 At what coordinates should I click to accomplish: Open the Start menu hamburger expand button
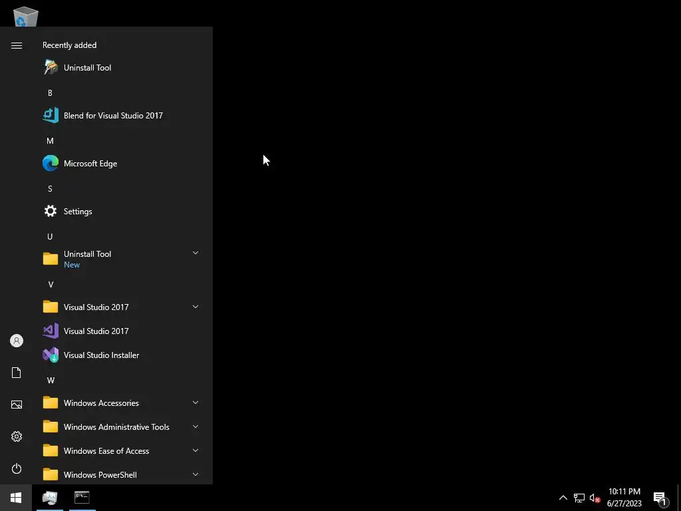pyautogui.click(x=17, y=46)
